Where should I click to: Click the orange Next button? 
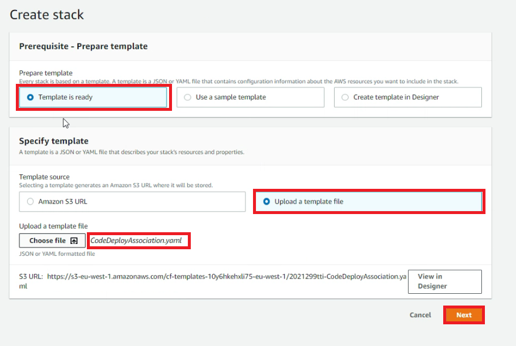coord(464,315)
